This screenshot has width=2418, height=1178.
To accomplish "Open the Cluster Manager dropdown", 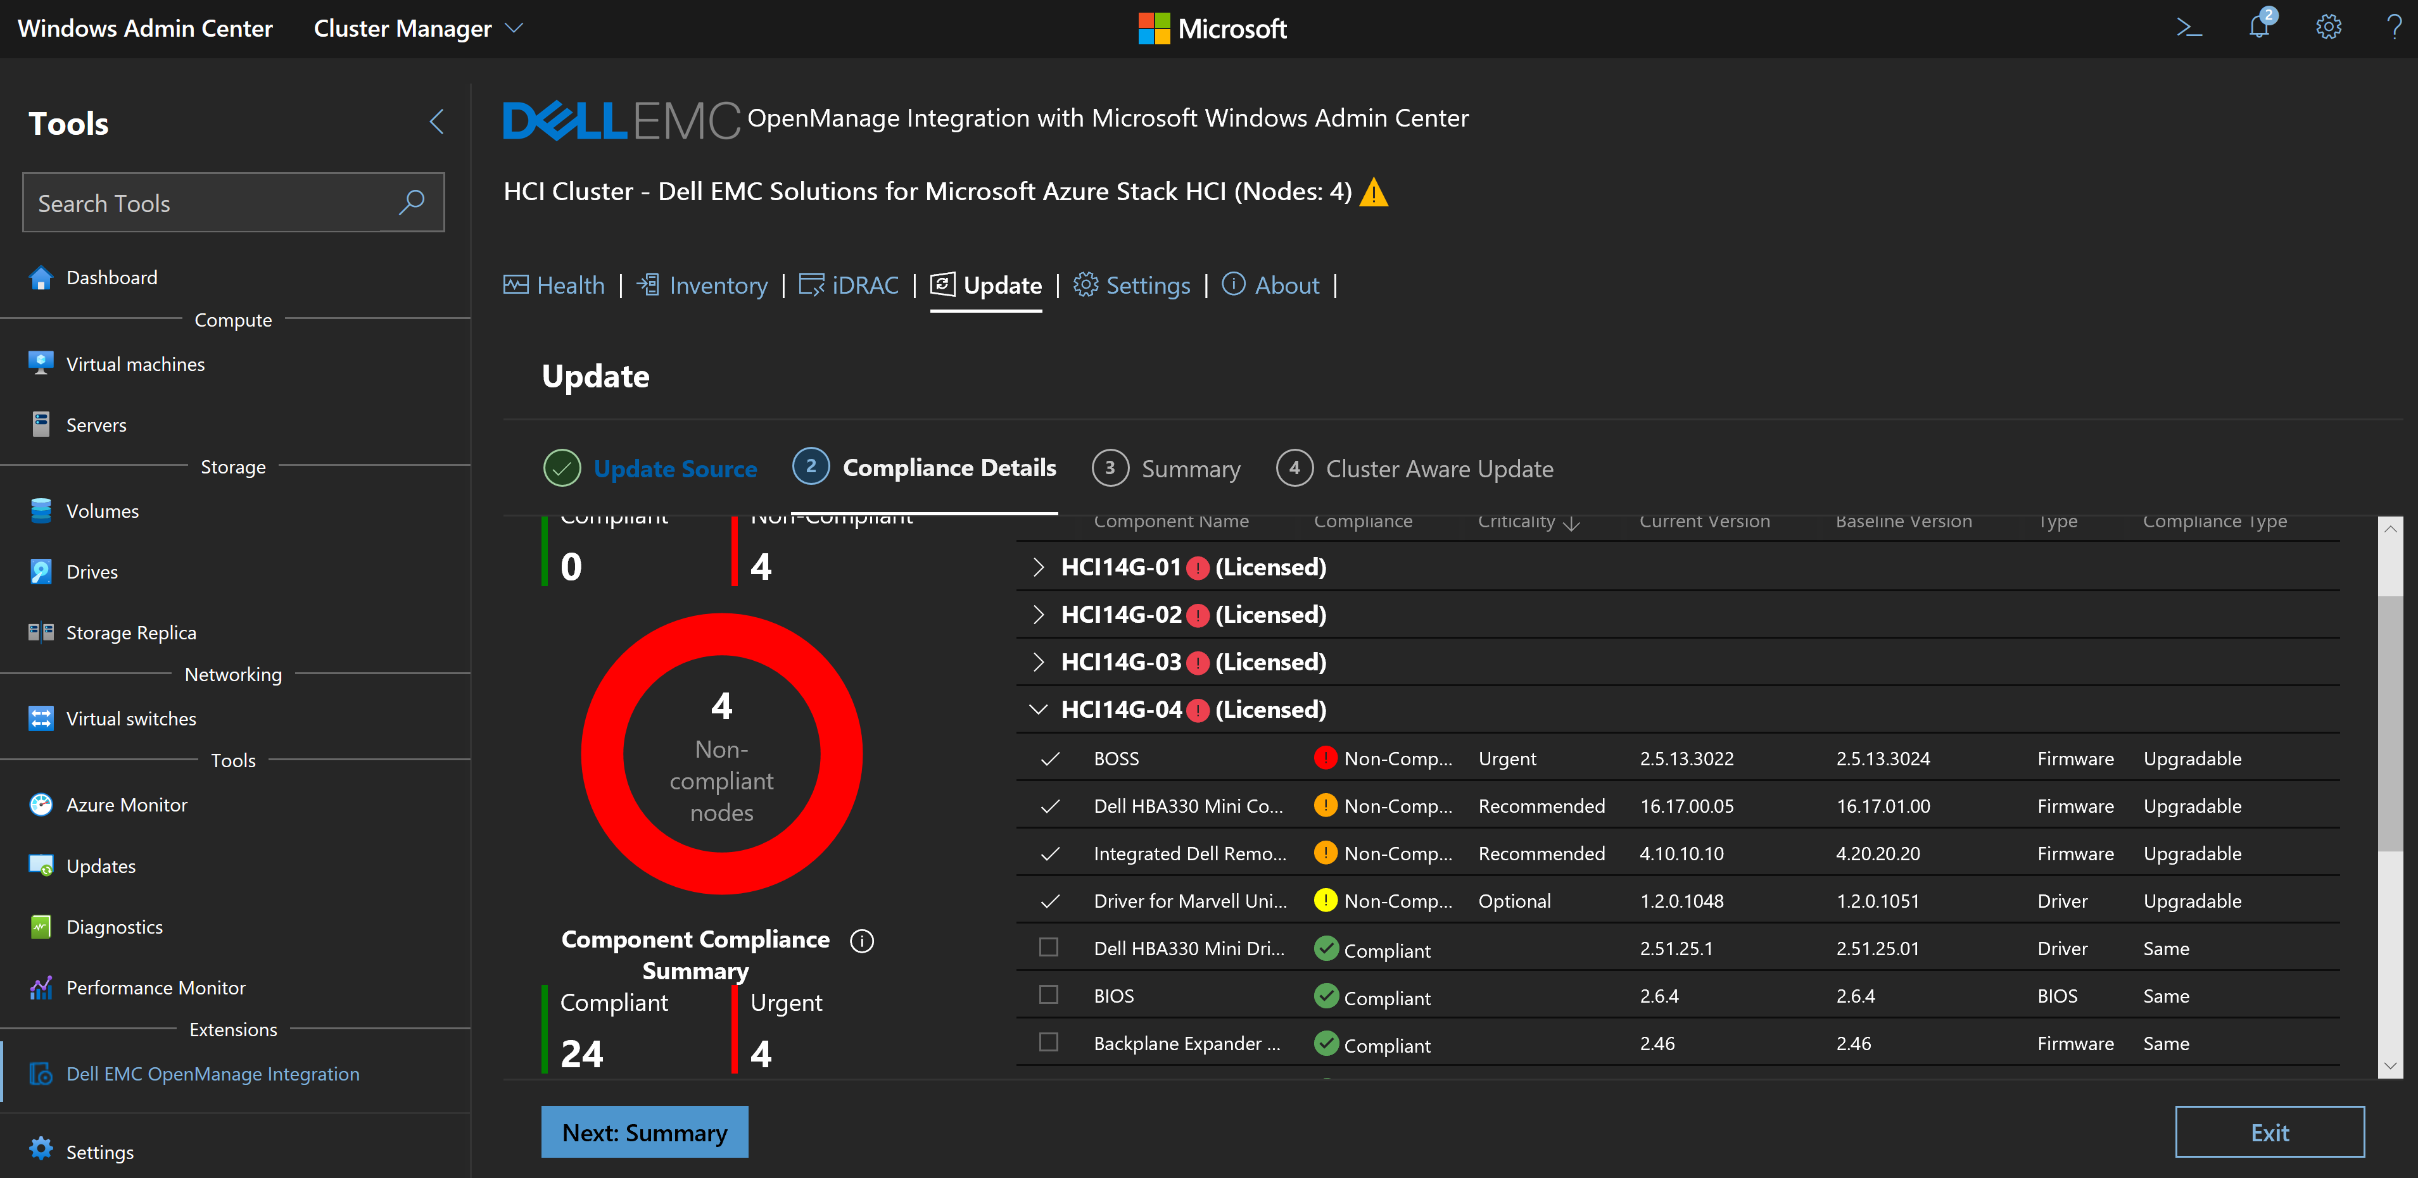I will click(418, 28).
